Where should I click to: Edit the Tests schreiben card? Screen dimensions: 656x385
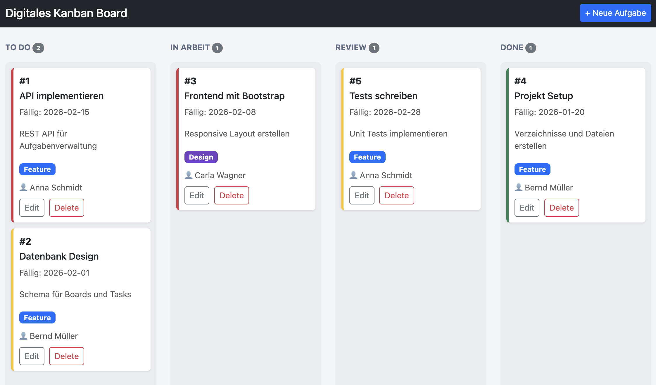362,195
